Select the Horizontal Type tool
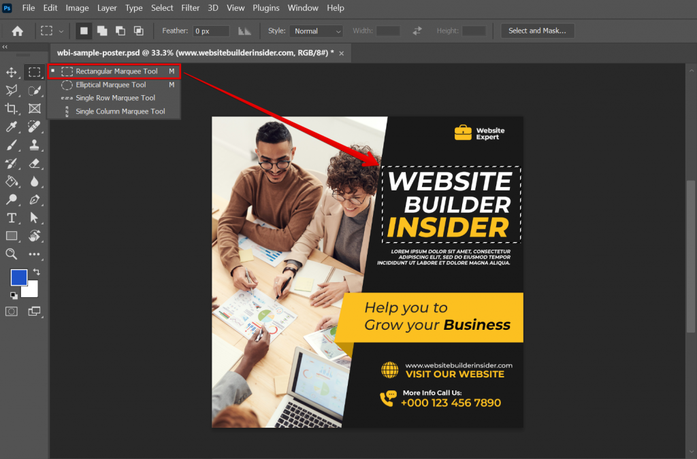The width and height of the screenshot is (697, 459). pyautogui.click(x=11, y=218)
